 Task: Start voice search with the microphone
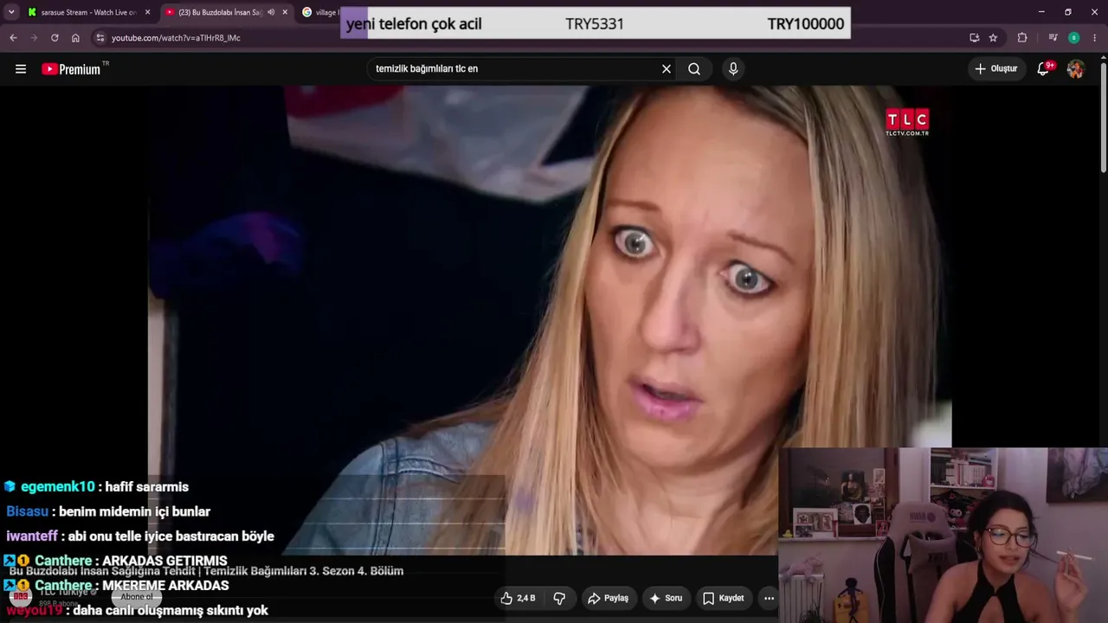coord(733,69)
